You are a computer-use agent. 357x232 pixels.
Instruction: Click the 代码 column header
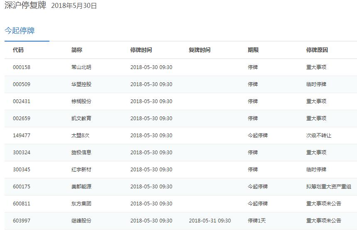click(18, 50)
